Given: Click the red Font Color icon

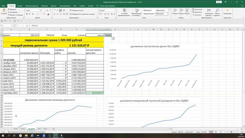Looking at the screenshot, I should click(x=48, y=14).
